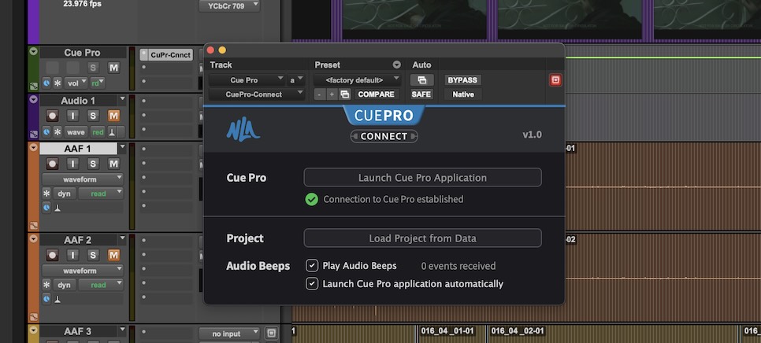
Task: Click the AAF 1 track color strip playlist icon
Action: click(34, 226)
